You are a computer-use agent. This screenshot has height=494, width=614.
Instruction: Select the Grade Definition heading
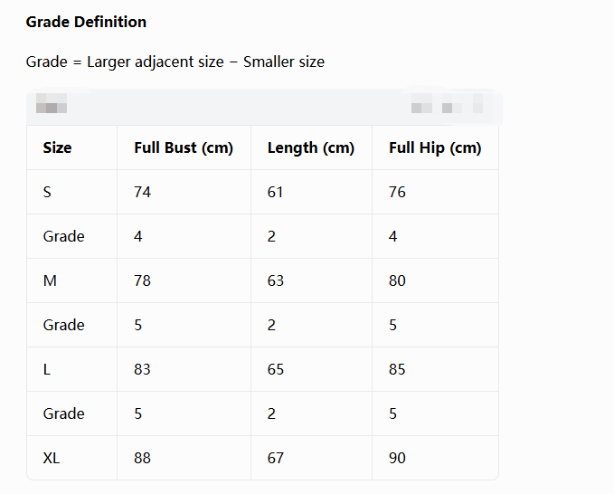click(86, 22)
